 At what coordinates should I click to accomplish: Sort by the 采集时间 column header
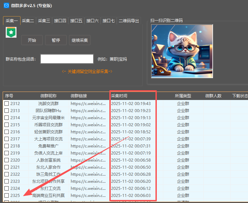(119, 96)
